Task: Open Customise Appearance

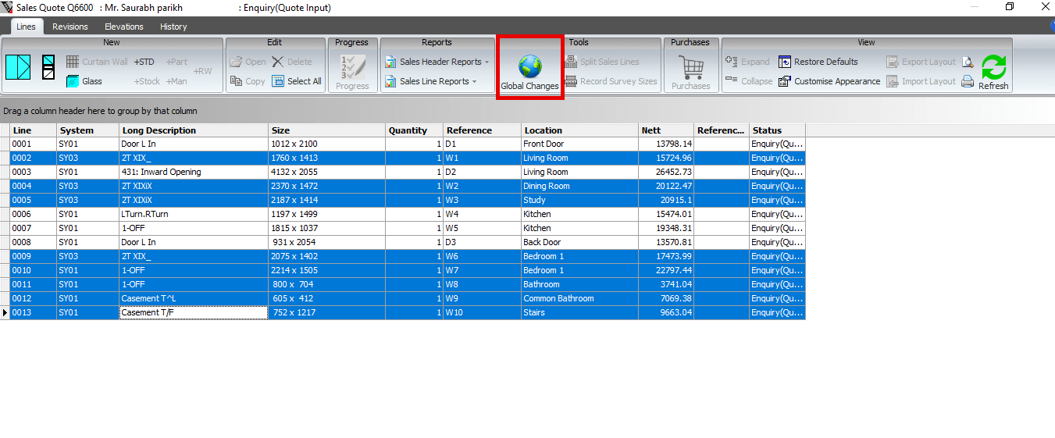Action: click(829, 81)
